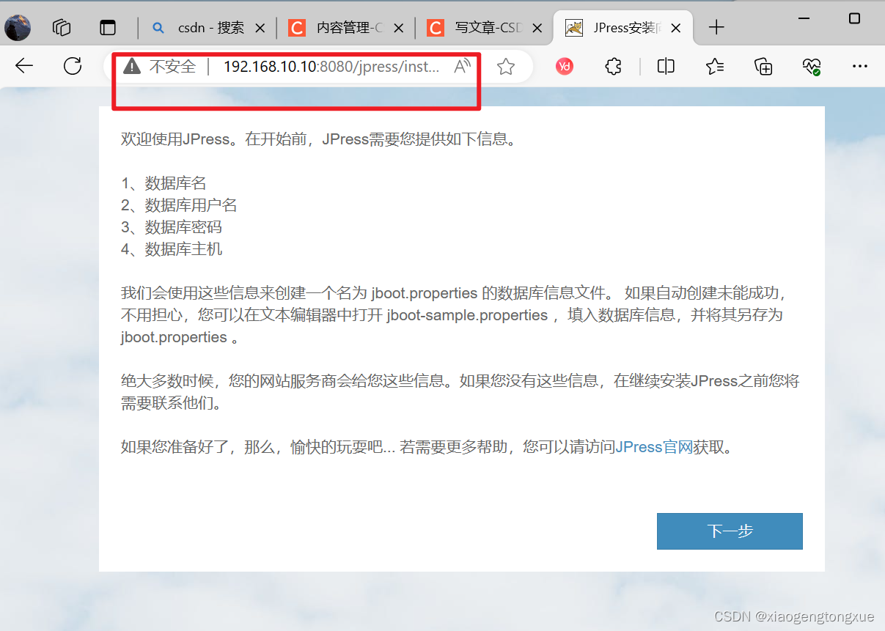
Task: Open Browser essentials heart icon
Action: [812, 66]
